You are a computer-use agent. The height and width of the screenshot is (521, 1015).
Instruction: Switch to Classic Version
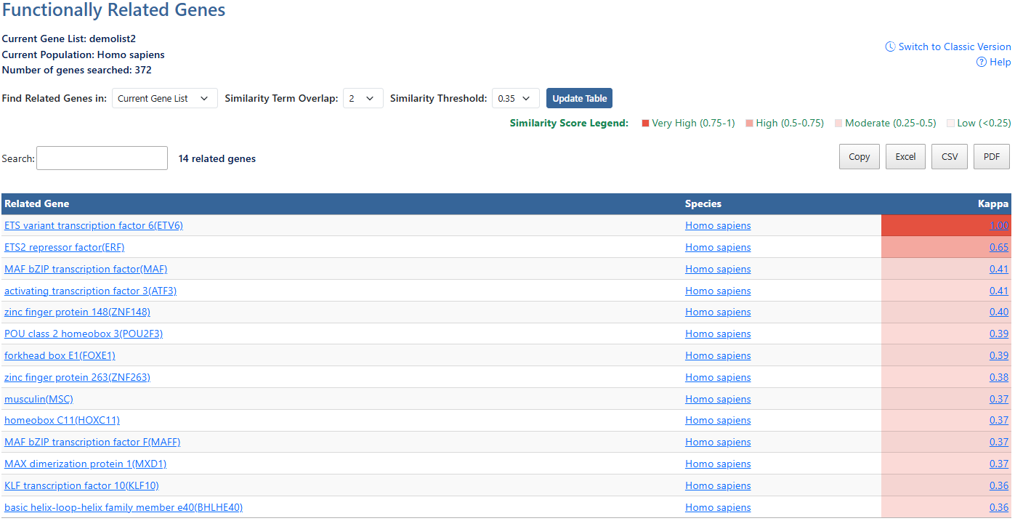coord(953,47)
